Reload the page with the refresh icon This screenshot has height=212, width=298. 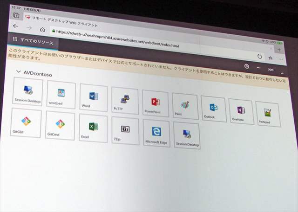(x=259, y=57)
